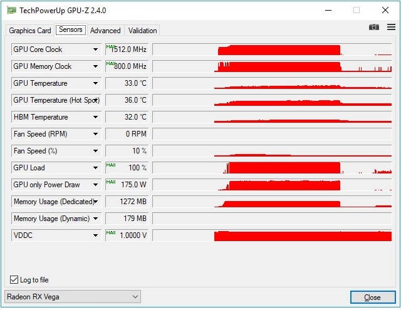
Task: Expand GPU Memory Clock sensor dropdown
Action: pyautogui.click(x=95, y=66)
